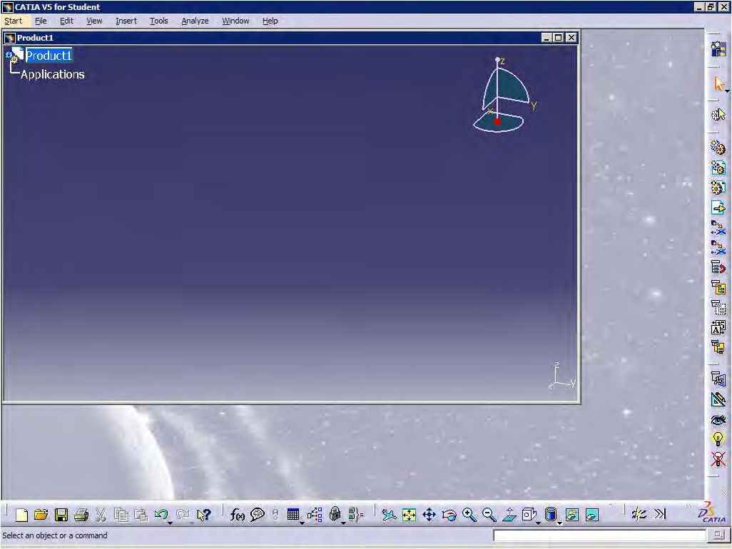Expand the Product1 tree node
This screenshot has width=732, height=549.
coord(8,53)
